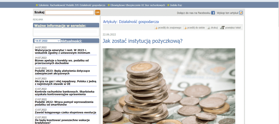
Task: Open 'Zawód księgowego czeka stopniowa ewolucja' link
Action: [x=65, y=112]
